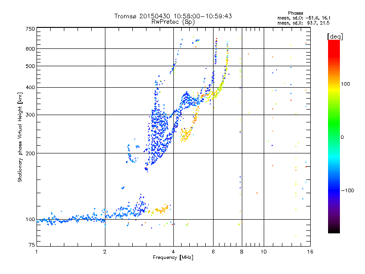Click the "Stationary phase Virtual Height [km]" axis label
Screen dimensions: 365x274
tap(20, 137)
